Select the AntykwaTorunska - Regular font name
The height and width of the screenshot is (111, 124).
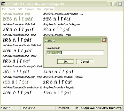(x=59, y=87)
